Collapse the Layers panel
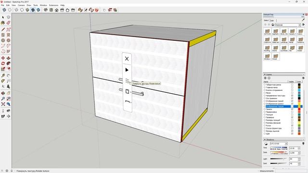 (x=265, y=74)
